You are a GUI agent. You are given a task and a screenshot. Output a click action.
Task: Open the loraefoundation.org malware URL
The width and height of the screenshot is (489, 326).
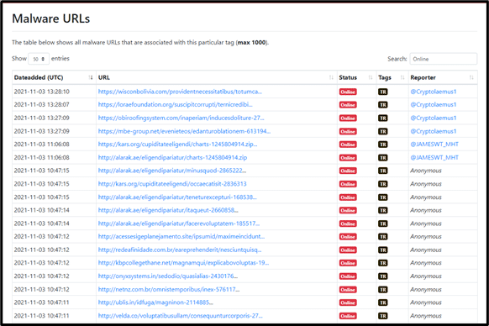coord(176,105)
